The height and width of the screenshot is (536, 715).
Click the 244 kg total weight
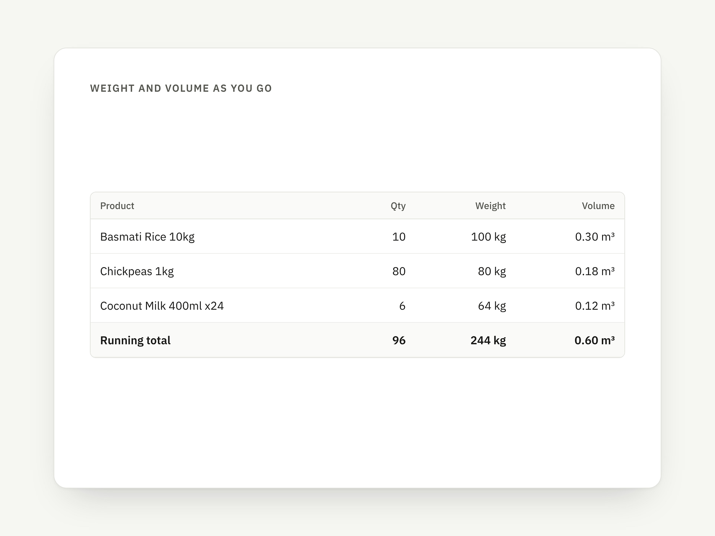(488, 340)
